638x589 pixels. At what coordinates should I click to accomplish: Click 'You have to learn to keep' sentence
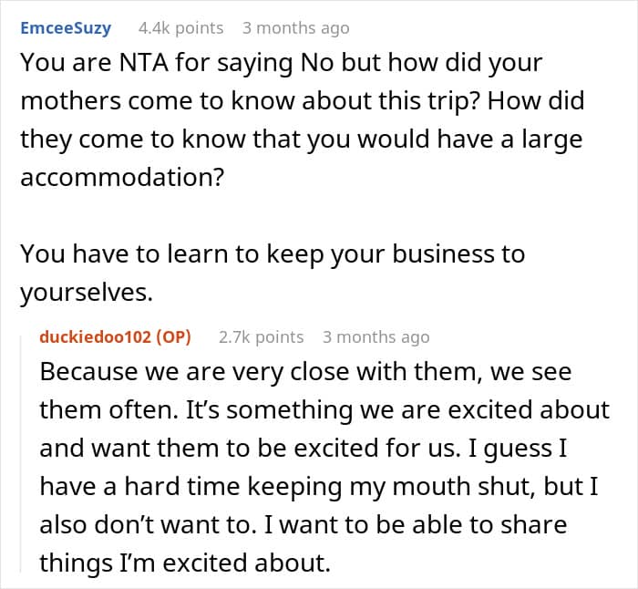(x=273, y=254)
